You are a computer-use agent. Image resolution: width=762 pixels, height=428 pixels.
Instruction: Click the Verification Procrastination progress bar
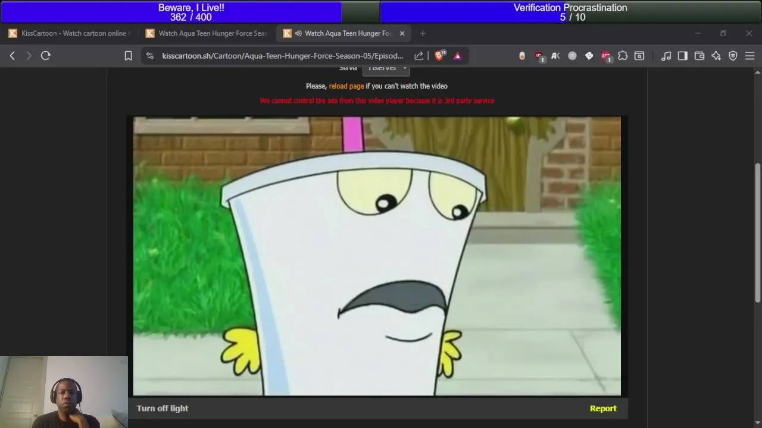click(x=570, y=12)
